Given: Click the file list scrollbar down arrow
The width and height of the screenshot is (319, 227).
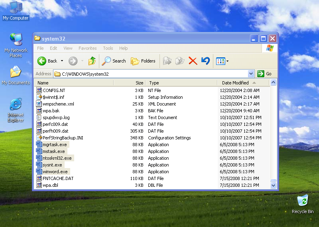Looking at the screenshot, I should point(273,185).
